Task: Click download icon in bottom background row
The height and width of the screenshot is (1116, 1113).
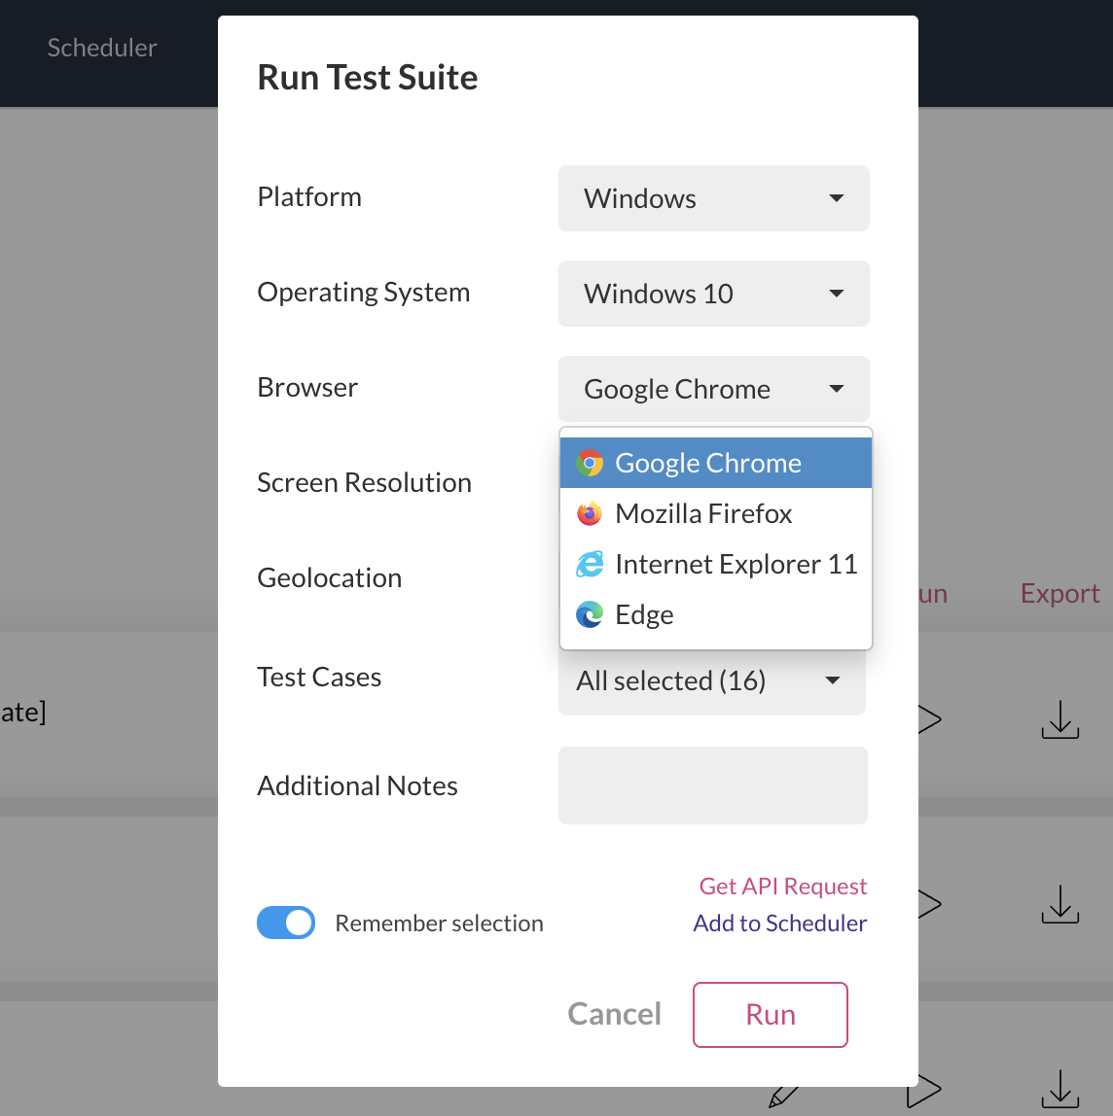Action: (x=1060, y=1089)
